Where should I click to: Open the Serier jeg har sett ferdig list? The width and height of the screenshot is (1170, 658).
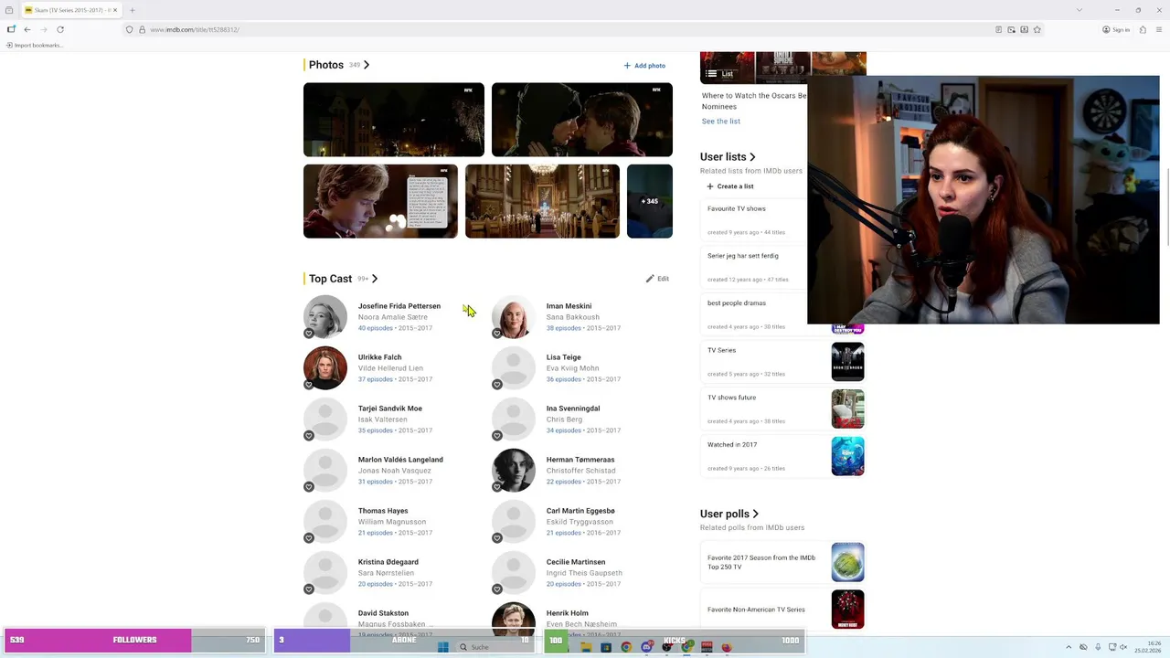[x=743, y=256]
